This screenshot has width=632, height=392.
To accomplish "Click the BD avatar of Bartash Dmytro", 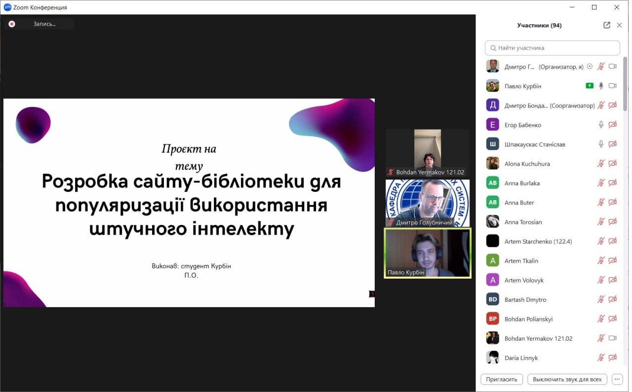I will click(x=492, y=299).
